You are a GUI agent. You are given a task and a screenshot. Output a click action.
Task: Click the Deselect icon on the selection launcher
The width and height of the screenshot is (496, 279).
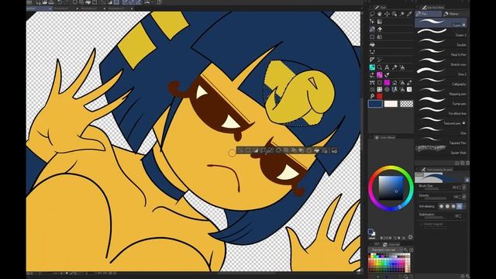pos(240,150)
